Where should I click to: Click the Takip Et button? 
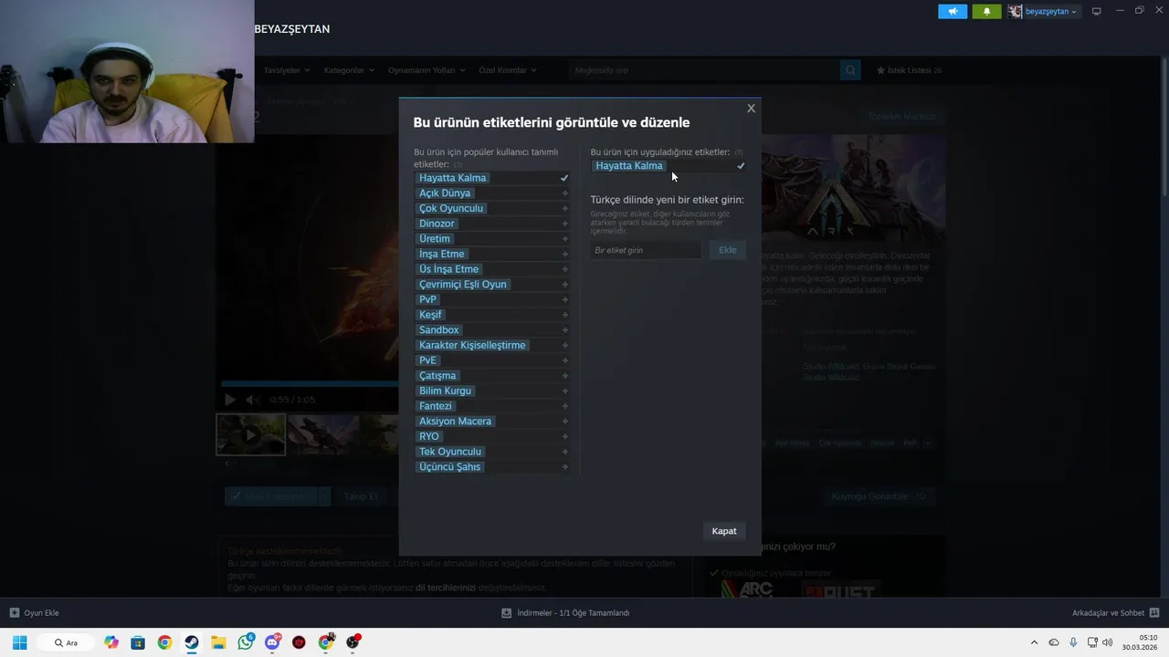[x=361, y=496]
